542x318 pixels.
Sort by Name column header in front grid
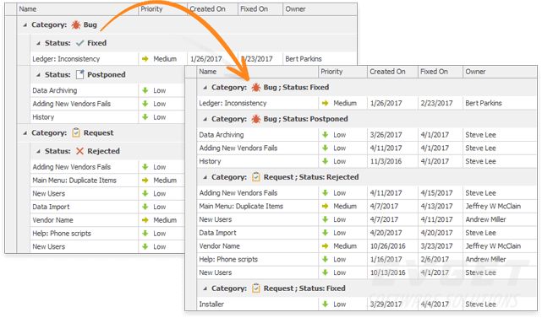[x=257, y=72]
